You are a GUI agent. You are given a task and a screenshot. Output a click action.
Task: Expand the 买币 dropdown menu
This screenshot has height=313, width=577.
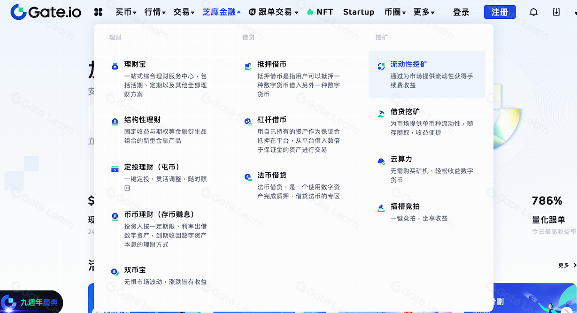[x=126, y=12]
